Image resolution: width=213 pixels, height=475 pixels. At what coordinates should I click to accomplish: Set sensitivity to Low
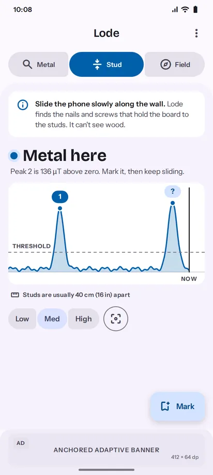[22, 319]
